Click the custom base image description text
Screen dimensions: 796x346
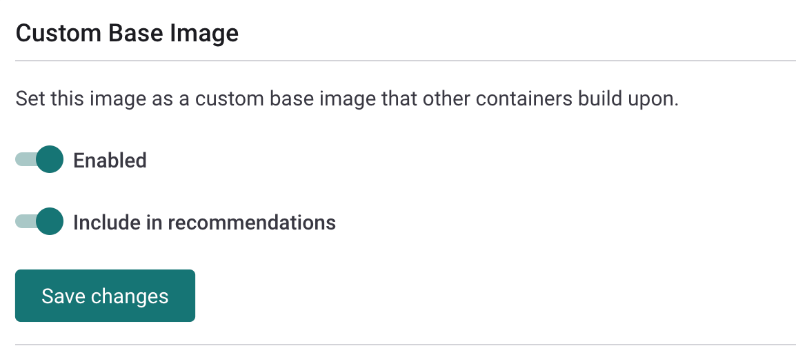click(347, 99)
